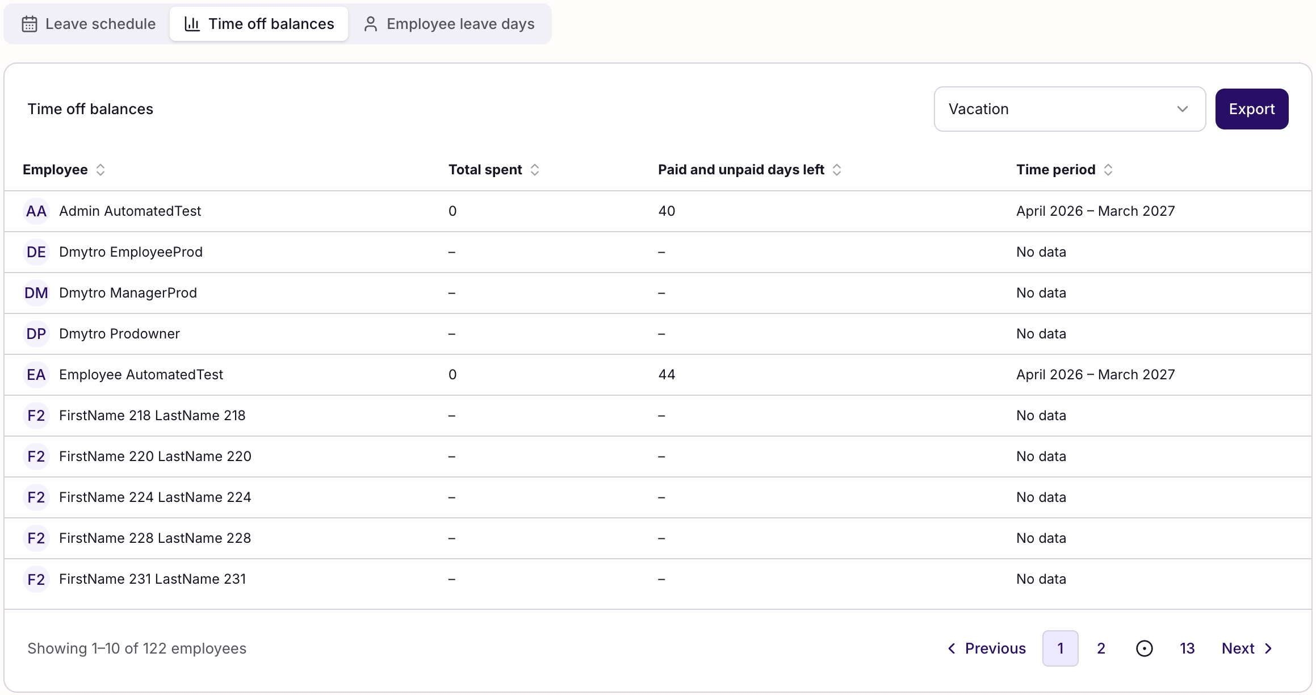Switch to the Leave schedule tab
This screenshot has height=695, width=1316.
89,24
